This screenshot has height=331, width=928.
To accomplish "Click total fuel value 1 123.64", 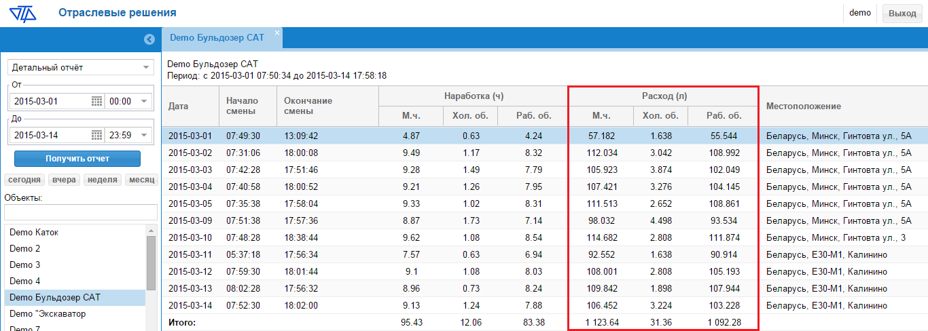I will (601, 322).
